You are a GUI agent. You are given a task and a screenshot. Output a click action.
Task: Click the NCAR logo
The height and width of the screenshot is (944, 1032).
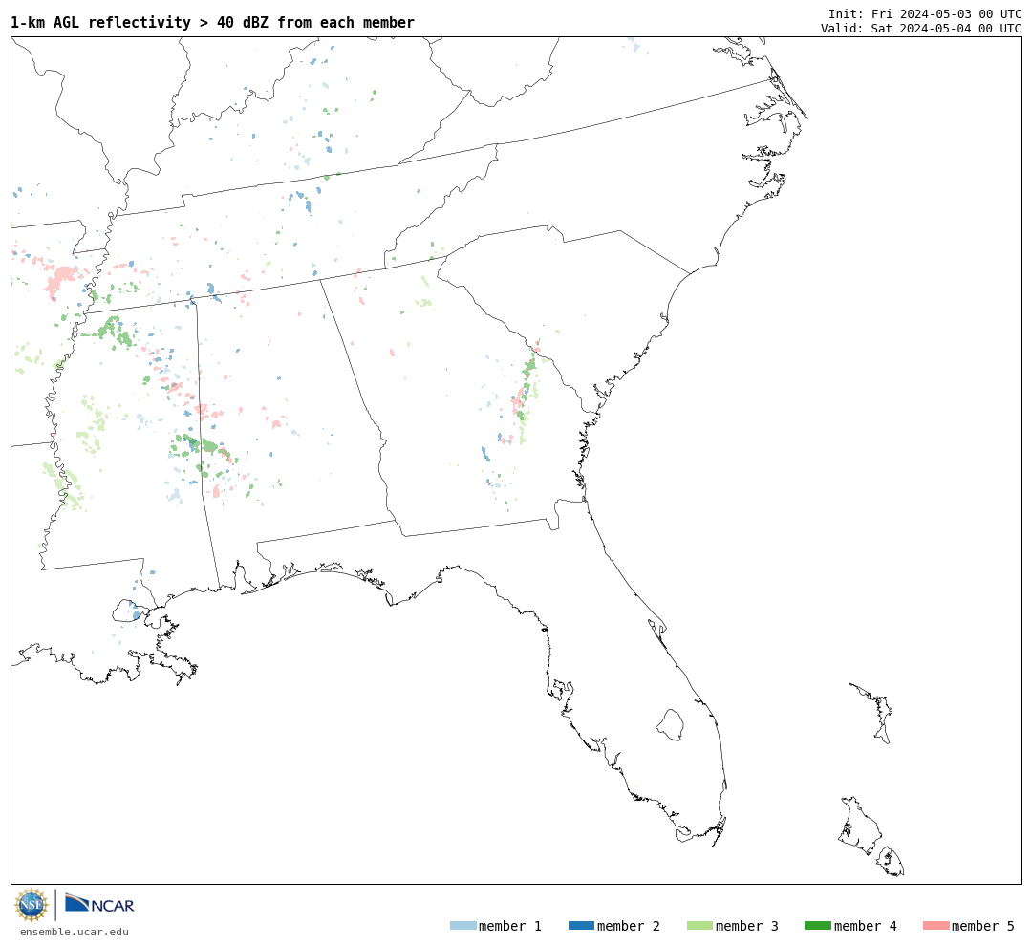point(99,904)
